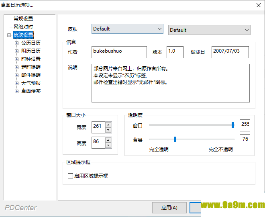This screenshot has height=217, width=265.
Task: Expand the 定时提醒 tree node
Action: point(16,67)
